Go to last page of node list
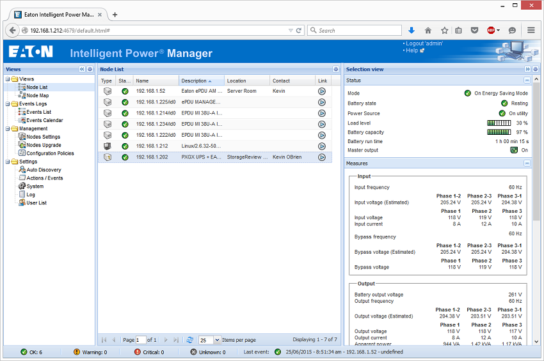544x361 pixels. (176, 340)
